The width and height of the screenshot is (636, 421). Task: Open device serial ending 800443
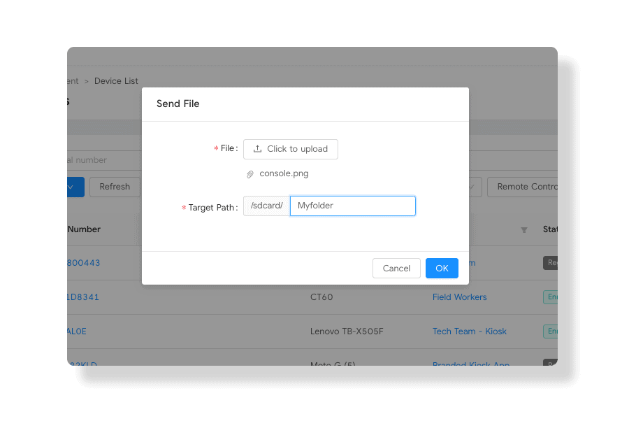coord(84,263)
